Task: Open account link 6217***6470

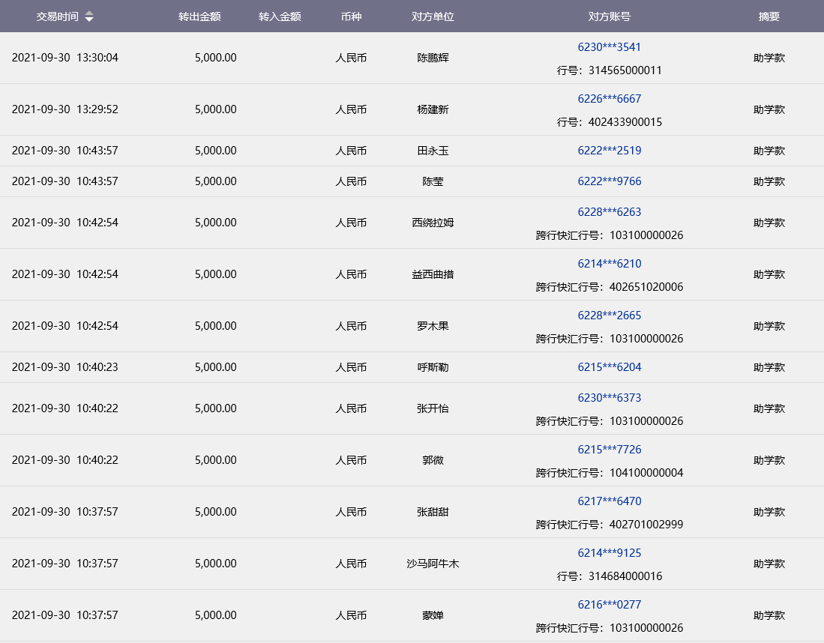Action: coord(609,501)
